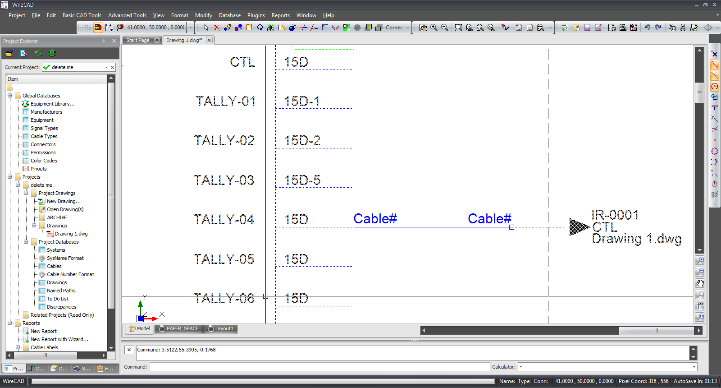Open the coordinate field dropdown arrow
The width and height of the screenshot is (721, 388).
pyautogui.click(x=191, y=28)
